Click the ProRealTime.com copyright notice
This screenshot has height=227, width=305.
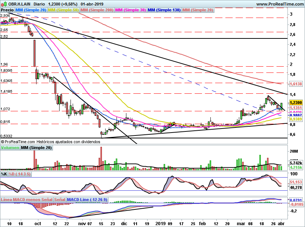click(50, 142)
